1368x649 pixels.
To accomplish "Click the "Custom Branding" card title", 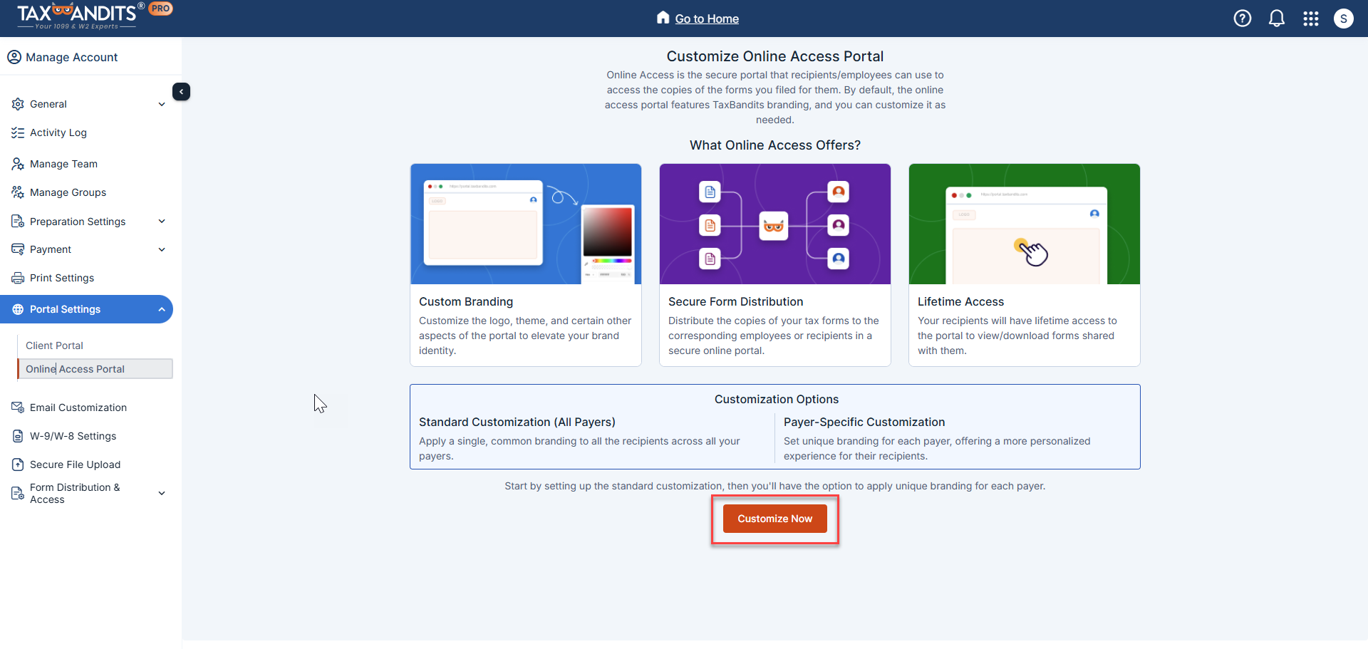I will pyautogui.click(x=466, y=302).
